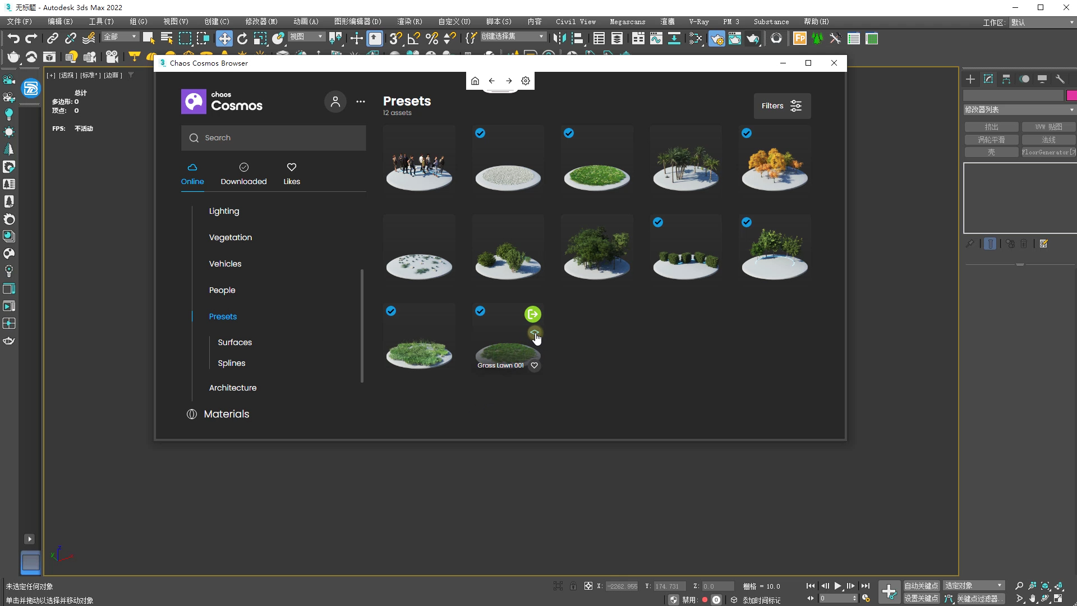This screenshot has width=1077, height=606.
Task: Expand the modifier list (修改器列表) dropdown
Action: (1019, 110)
